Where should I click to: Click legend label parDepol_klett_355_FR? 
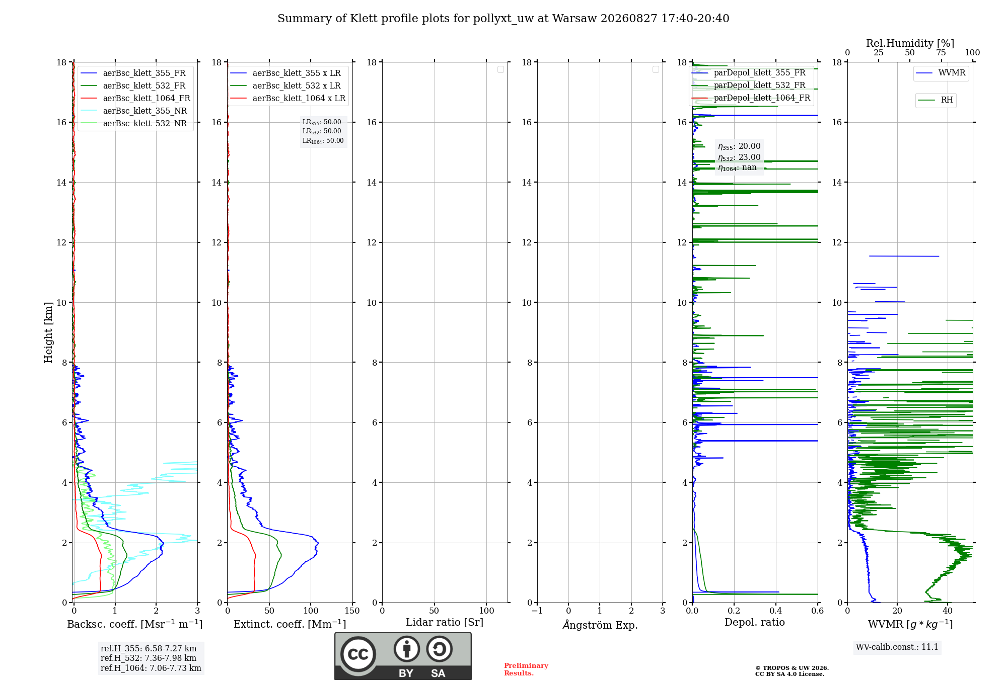tap(759, 73)
